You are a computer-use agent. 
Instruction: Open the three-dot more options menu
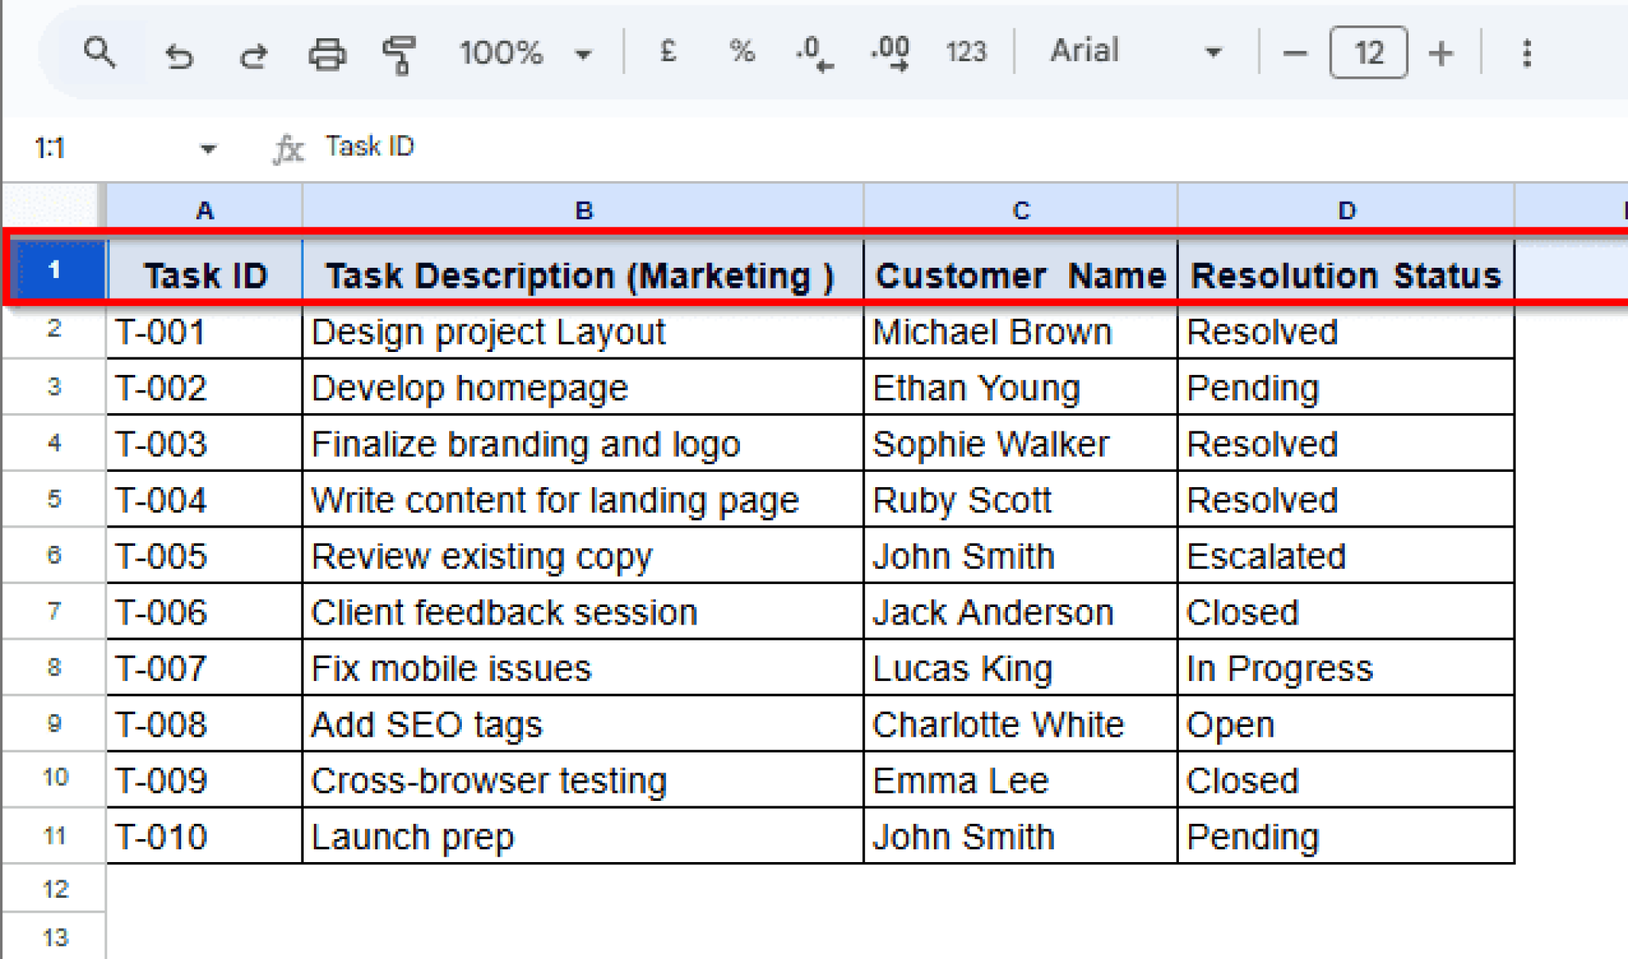click(1526, 53)
